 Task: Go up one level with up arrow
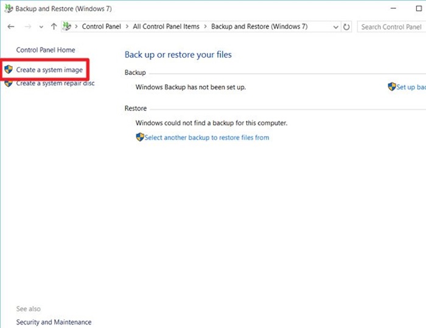54,27
